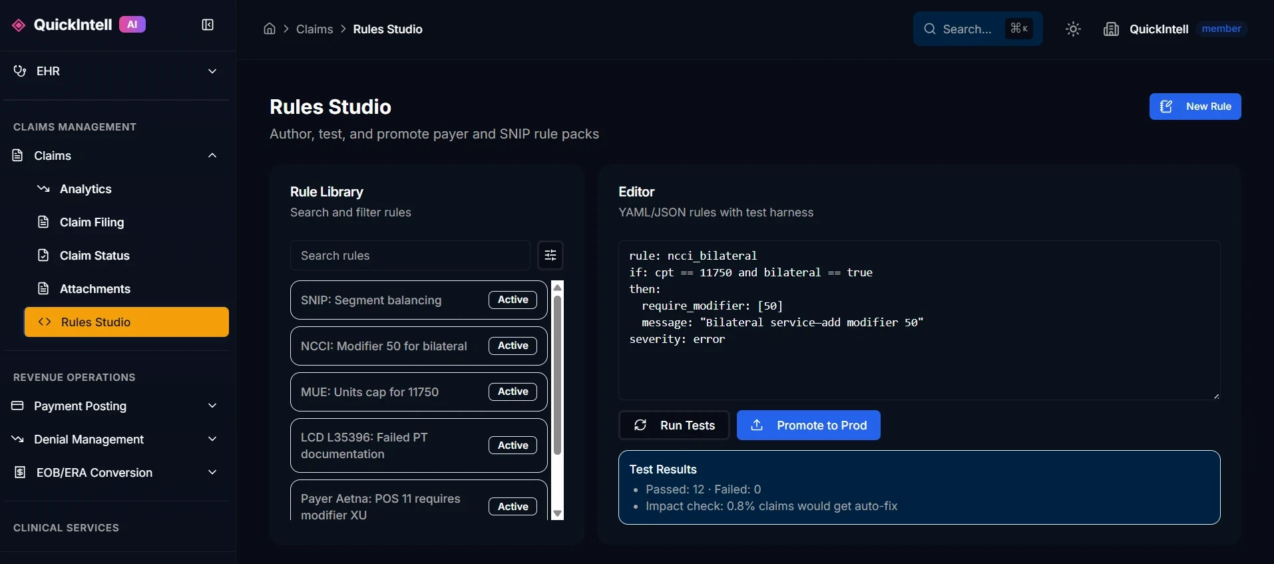Collapse the Claims section chevron

[x=212, y=155]
